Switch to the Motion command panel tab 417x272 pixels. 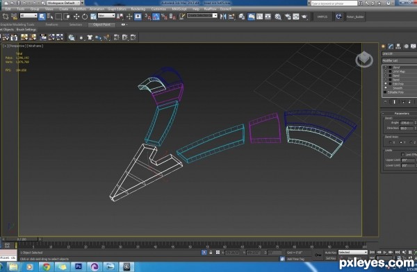pos(406,46)
